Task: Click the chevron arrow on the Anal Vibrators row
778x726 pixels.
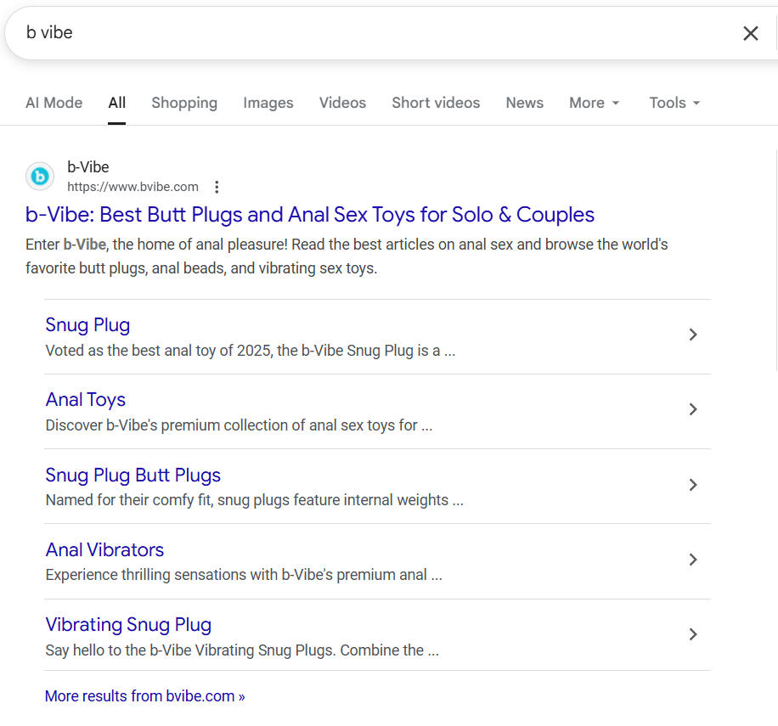Action: tap(693, 560)
